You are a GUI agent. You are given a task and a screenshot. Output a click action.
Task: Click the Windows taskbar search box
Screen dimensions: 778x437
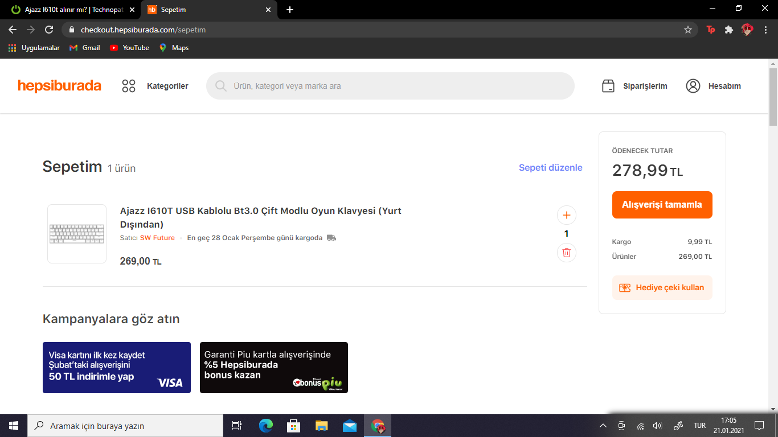tap(125, 426)
